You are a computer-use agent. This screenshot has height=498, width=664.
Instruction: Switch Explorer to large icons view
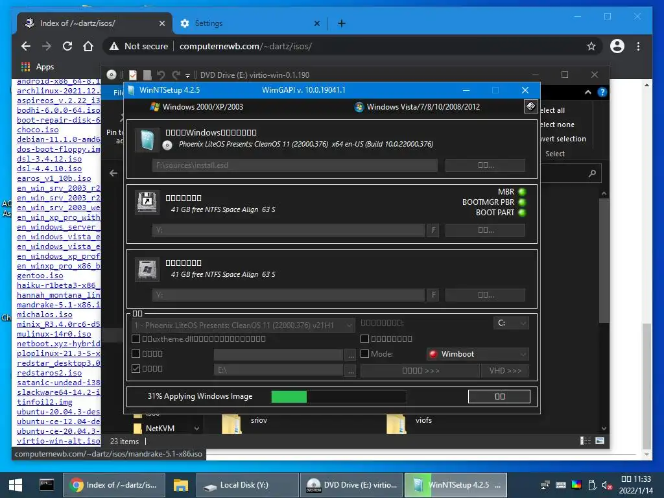pos(600,441)
